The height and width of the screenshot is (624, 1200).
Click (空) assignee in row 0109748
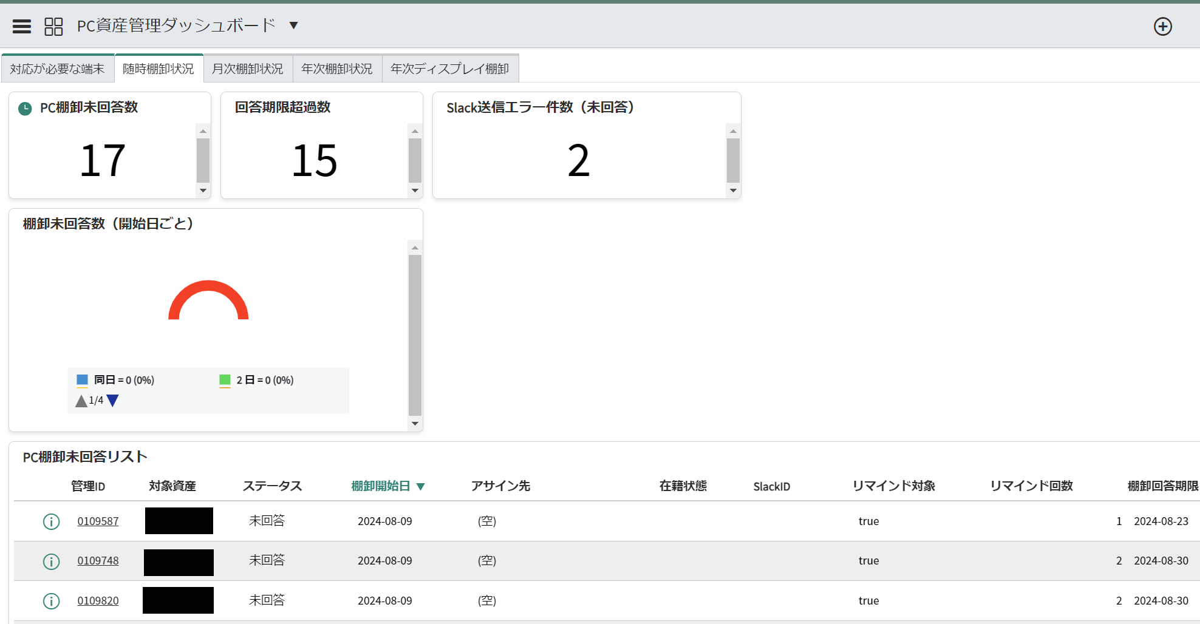coord(487,561)
